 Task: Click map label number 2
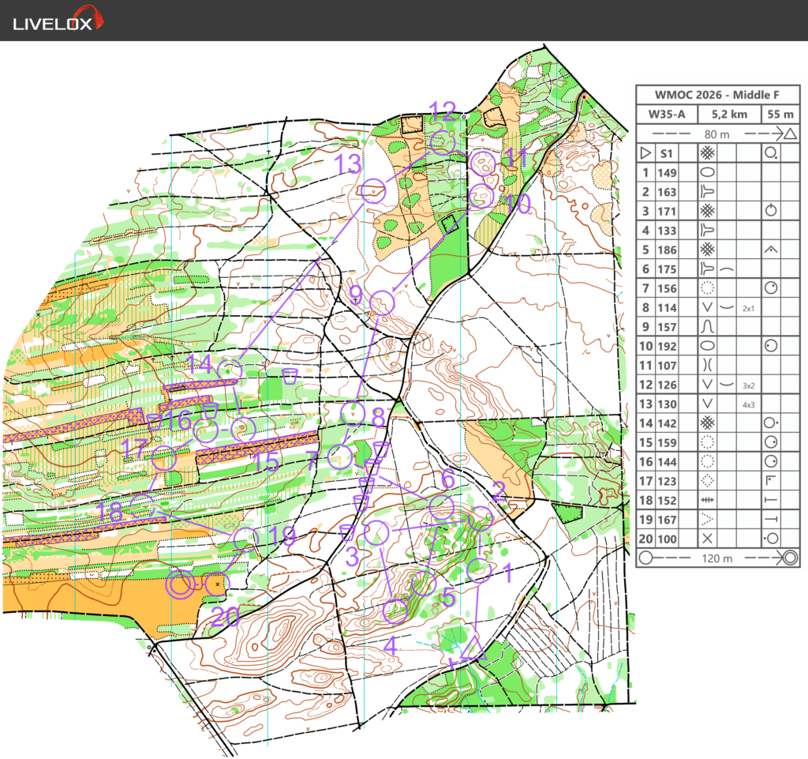[499, 491]
